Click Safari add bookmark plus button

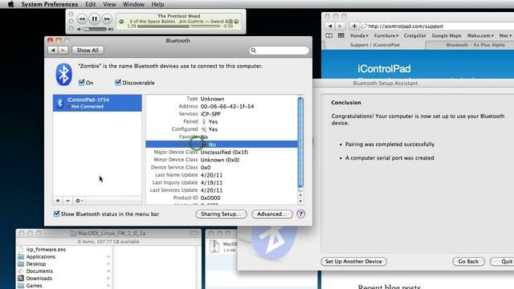tap(354, 26)
